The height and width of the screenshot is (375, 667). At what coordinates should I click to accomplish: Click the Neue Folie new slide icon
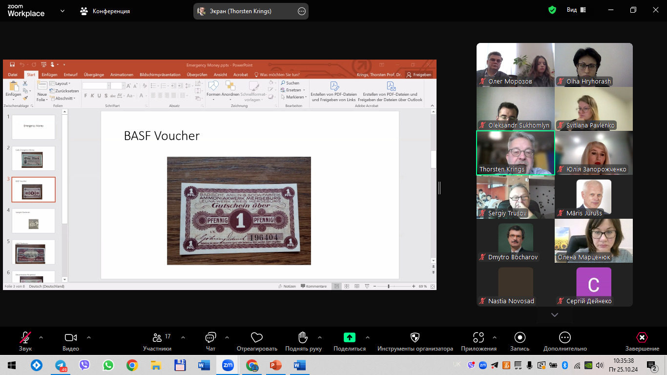click(42, 86)
